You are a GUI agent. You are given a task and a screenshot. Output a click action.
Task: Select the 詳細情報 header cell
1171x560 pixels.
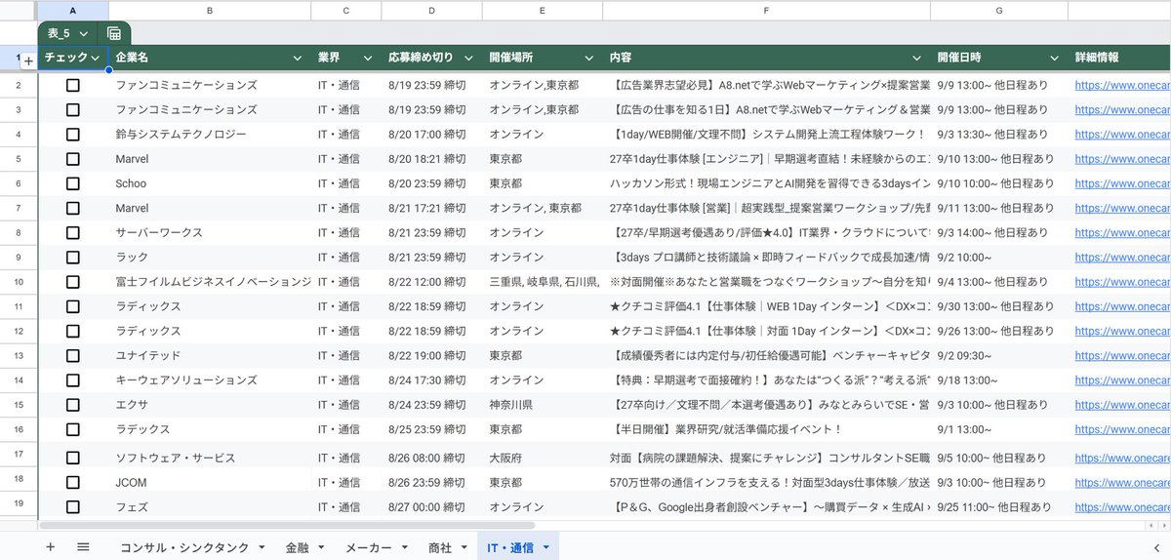click(1119, 59)
